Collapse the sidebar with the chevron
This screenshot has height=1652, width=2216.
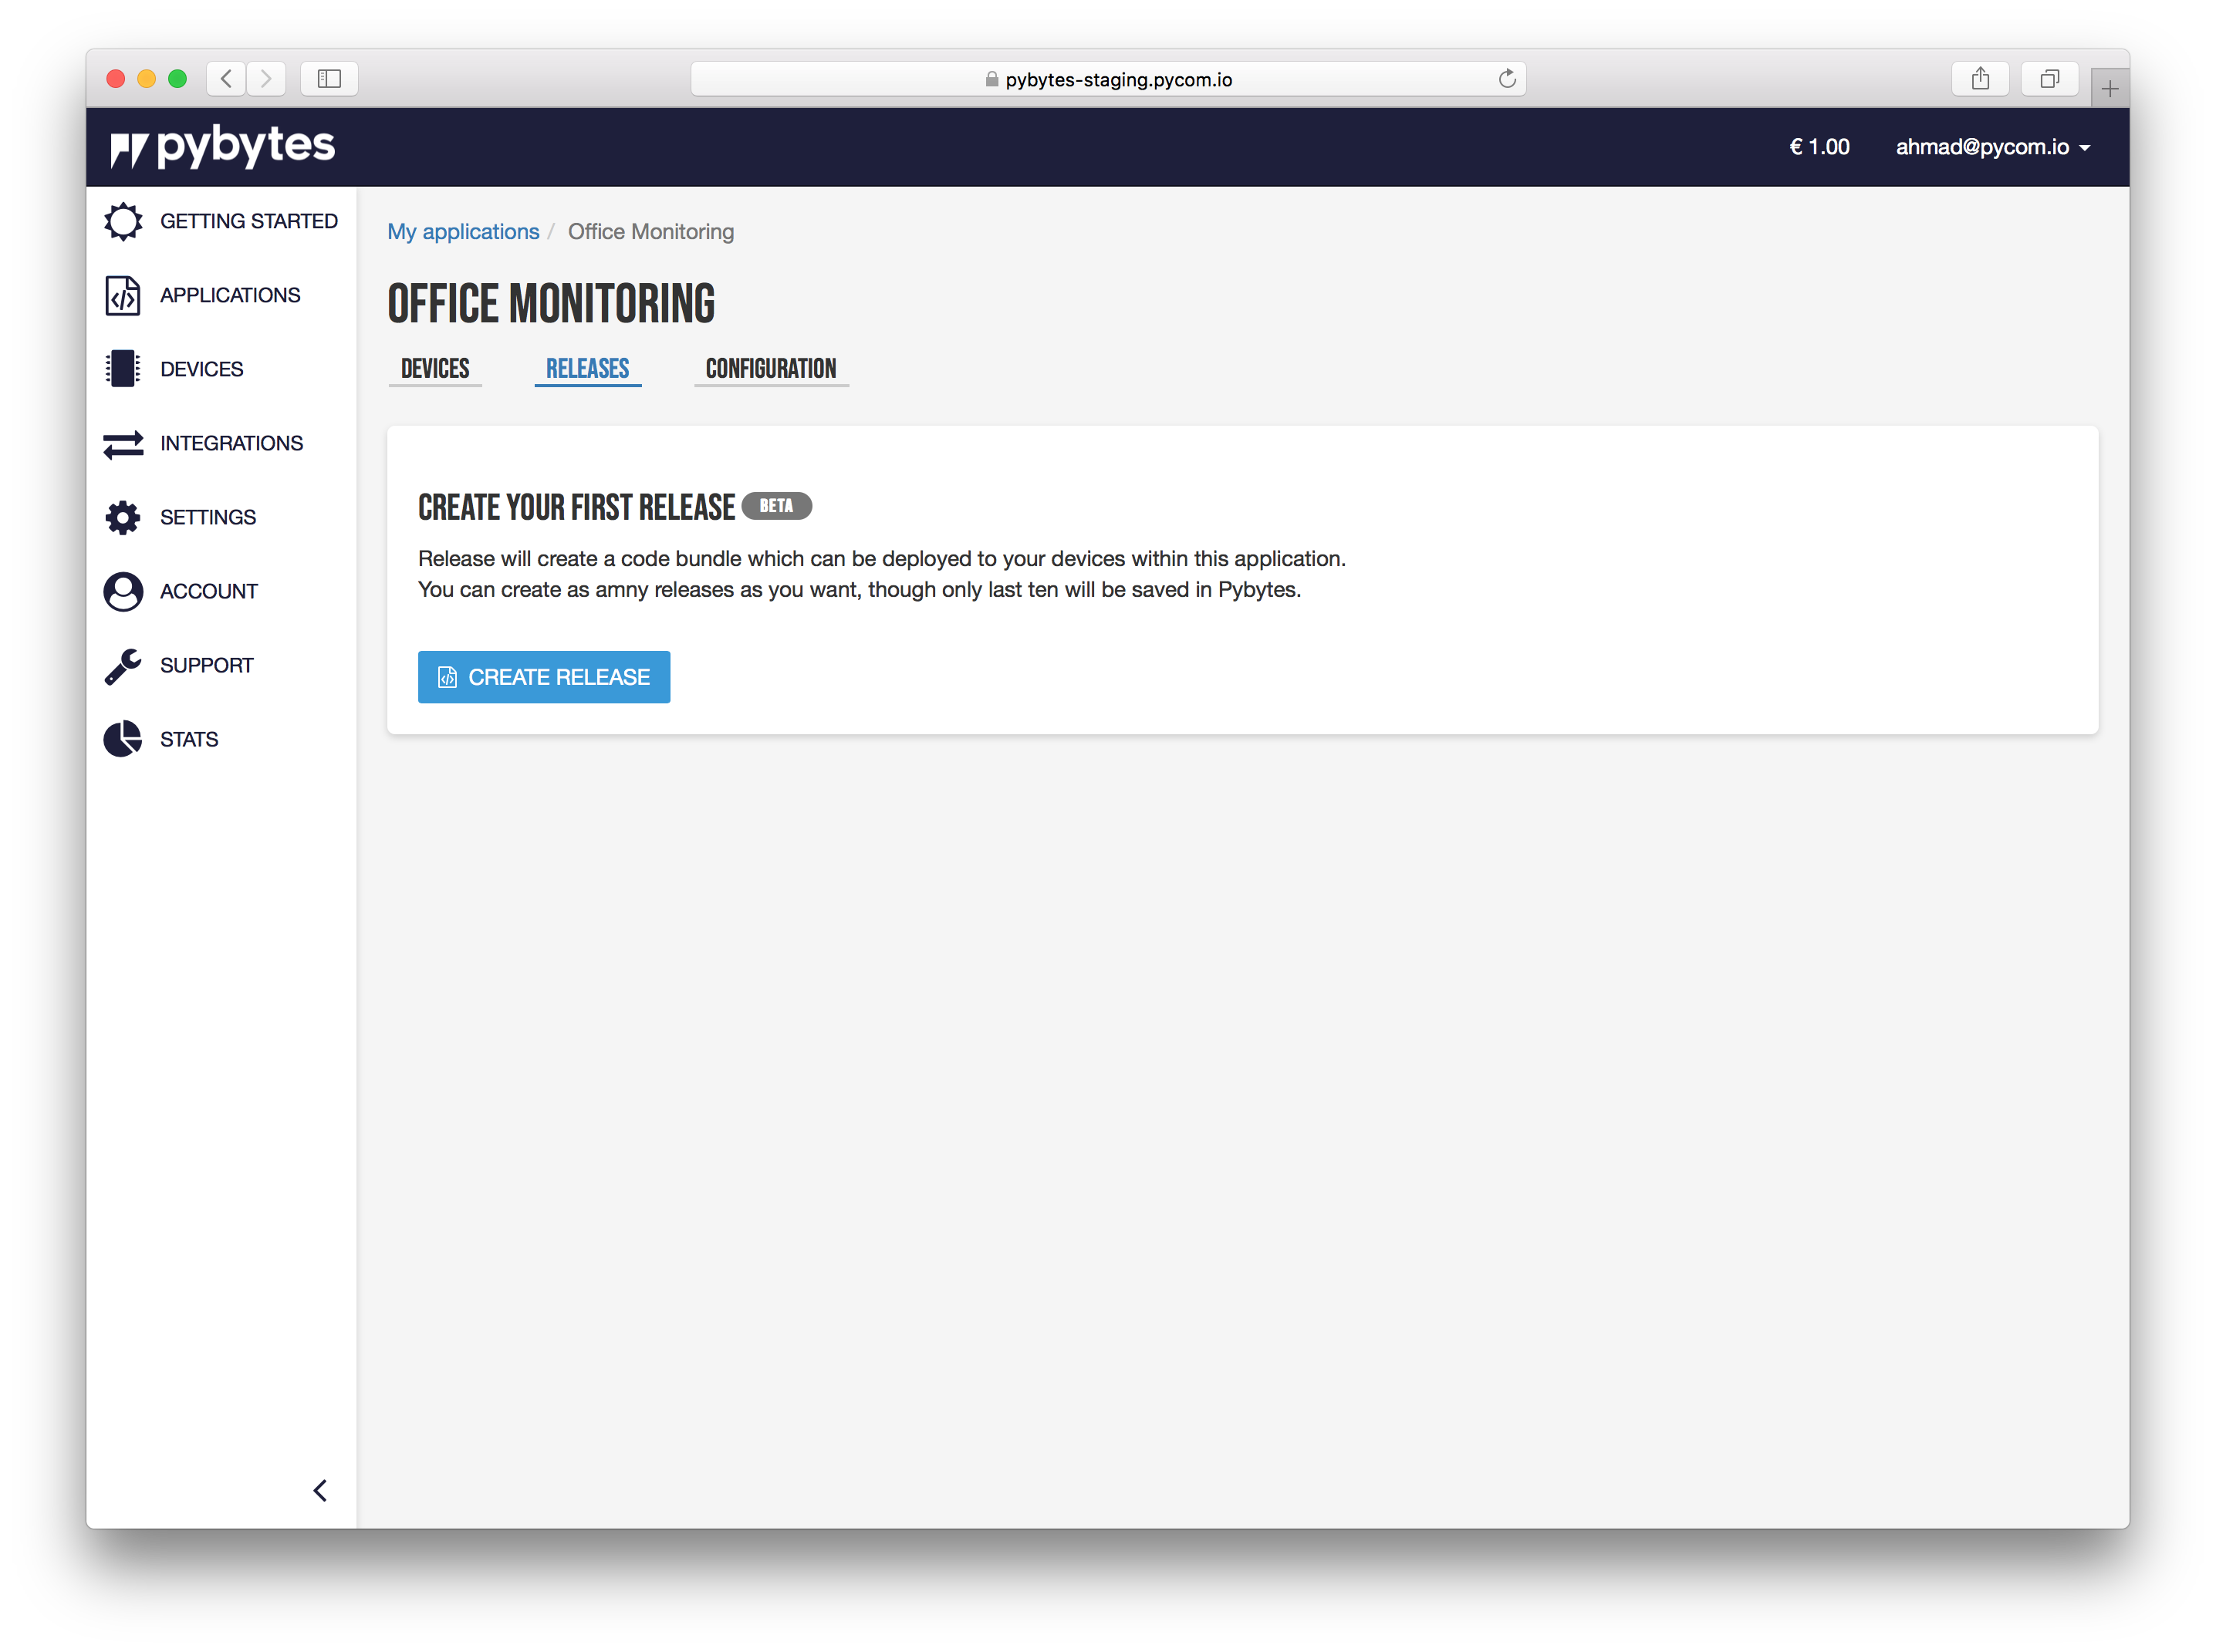click(320, 1490)
